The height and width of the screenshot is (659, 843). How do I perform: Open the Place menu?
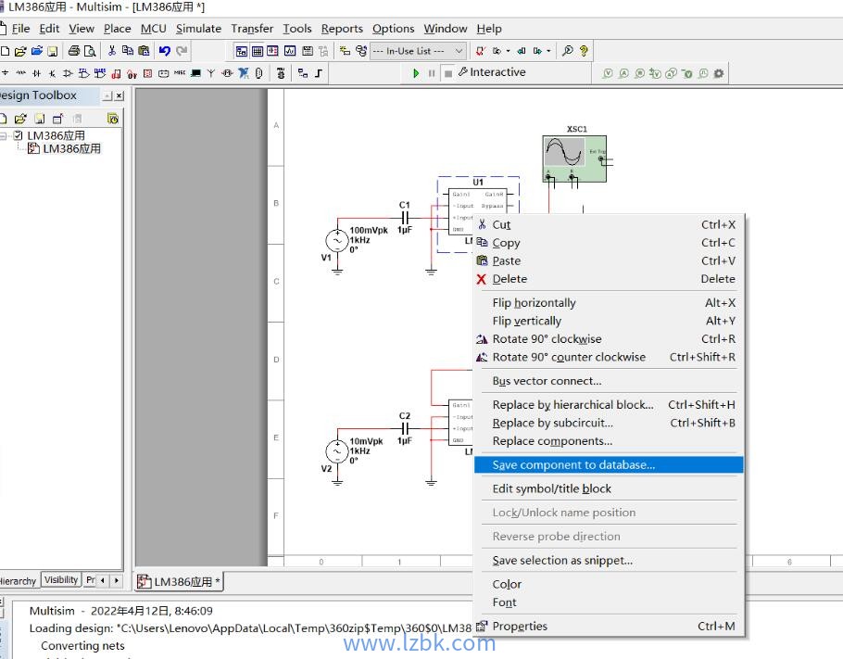point(118,29)
